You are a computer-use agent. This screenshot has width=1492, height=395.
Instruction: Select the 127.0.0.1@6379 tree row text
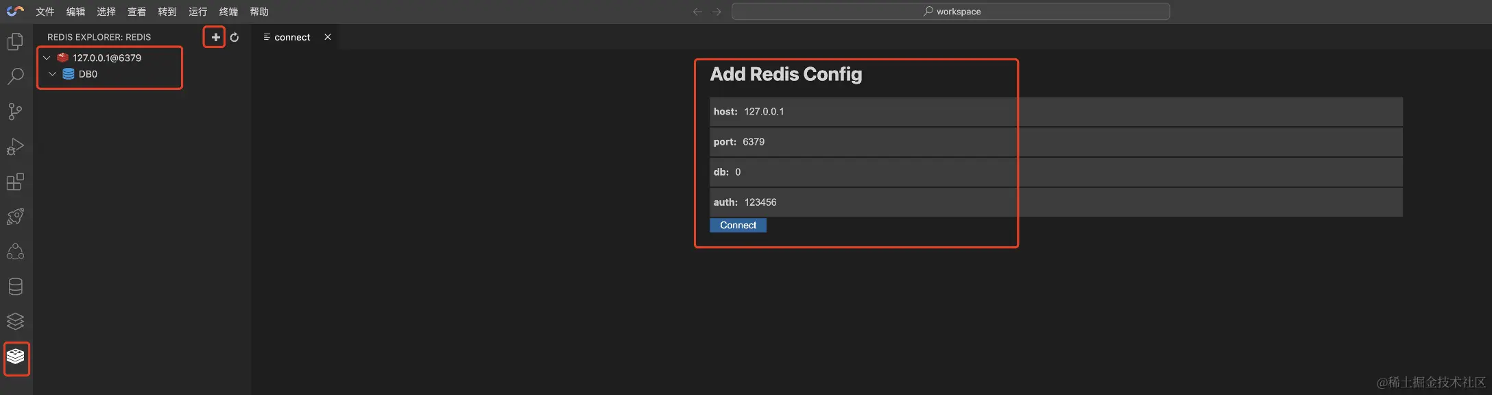pyautogui.click(x=107, y=58)
